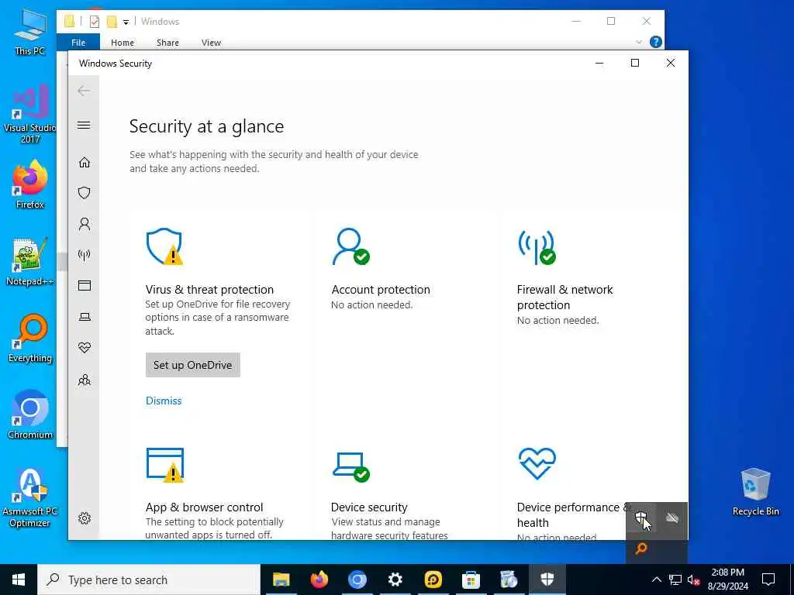
Task: Open Firewall & network antenna sidebar icon
Action: [84, 254]
